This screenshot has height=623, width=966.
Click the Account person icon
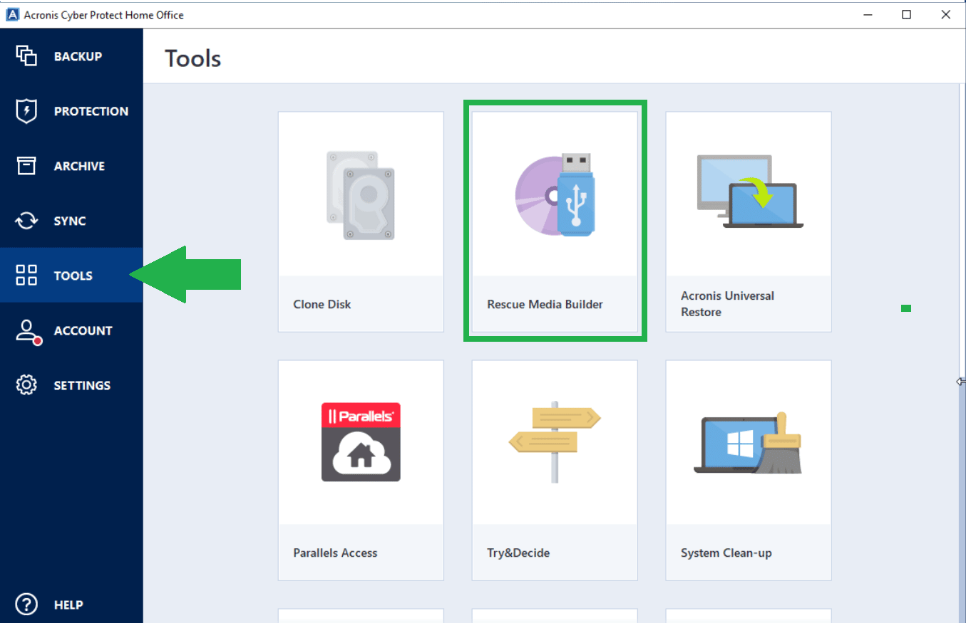(28, 332)
